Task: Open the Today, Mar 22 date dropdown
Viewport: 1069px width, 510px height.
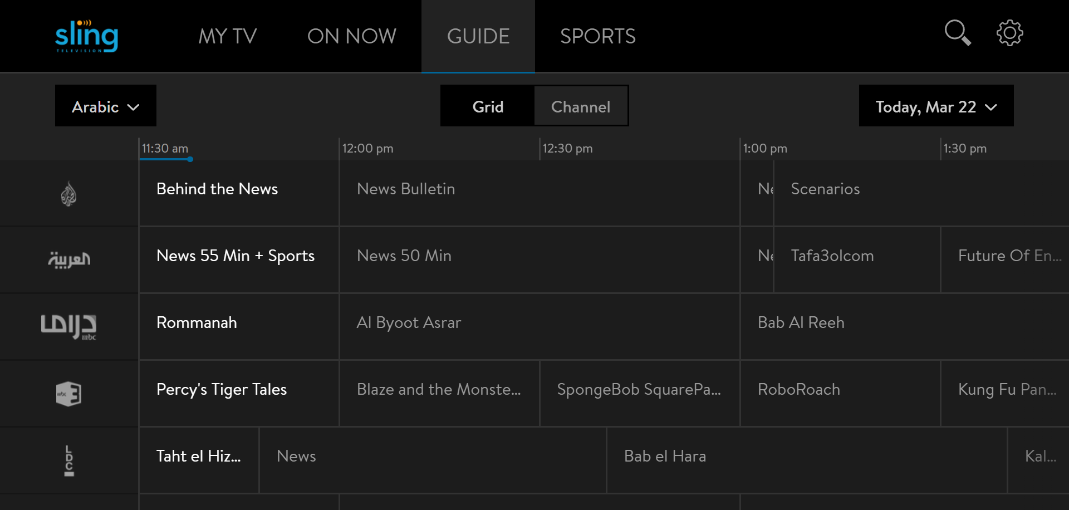Action: click(x=936, y=106)
